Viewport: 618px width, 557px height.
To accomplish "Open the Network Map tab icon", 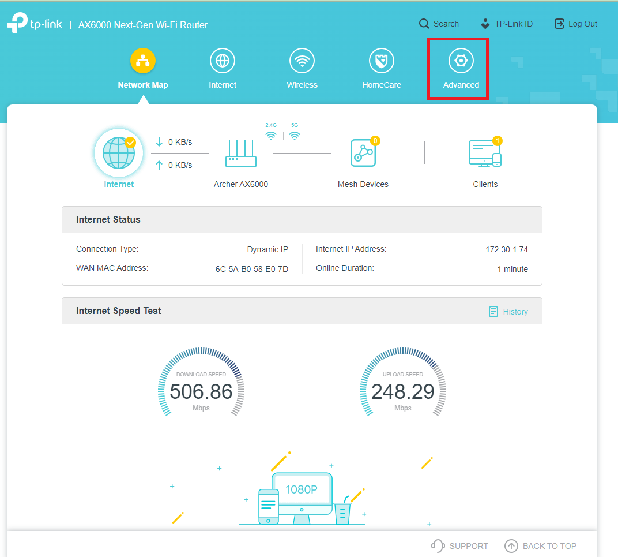I will pyautogui.click(x=142, y=61).
